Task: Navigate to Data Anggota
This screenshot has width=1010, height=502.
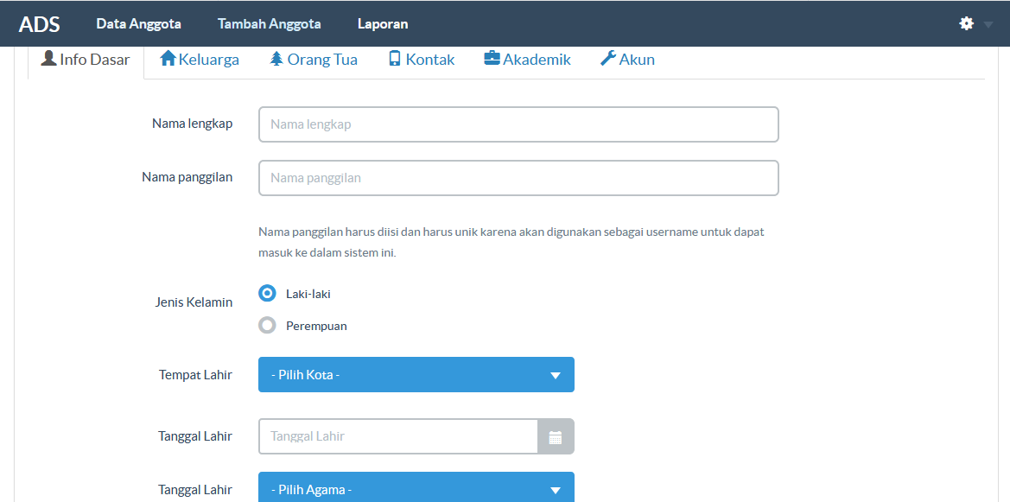Action: click(x=138, y=23)
